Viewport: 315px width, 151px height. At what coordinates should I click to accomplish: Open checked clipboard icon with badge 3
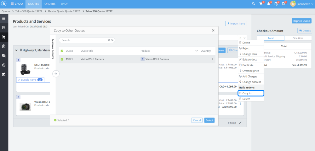(x=283, y=4)
